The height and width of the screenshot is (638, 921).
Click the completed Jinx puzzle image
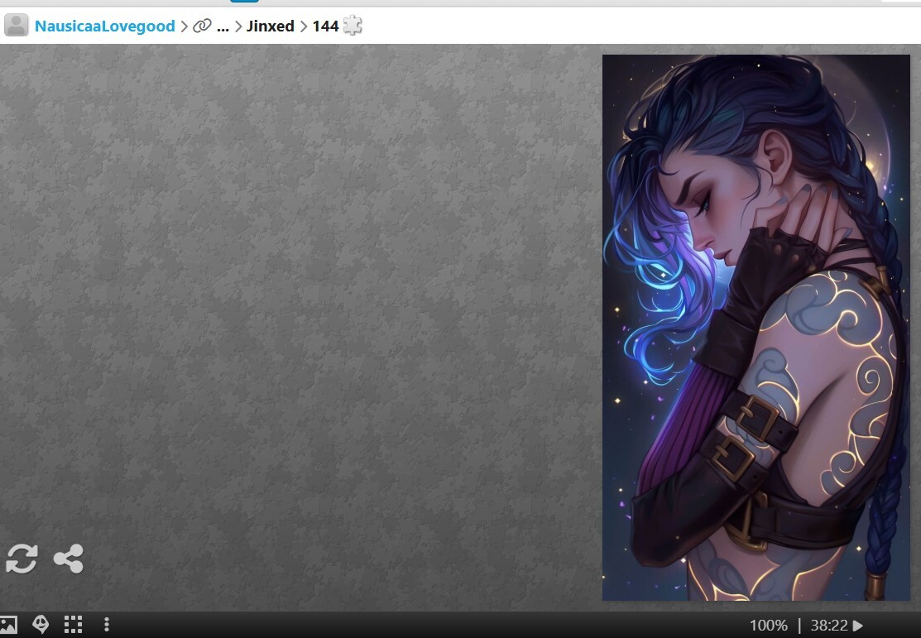756,327
